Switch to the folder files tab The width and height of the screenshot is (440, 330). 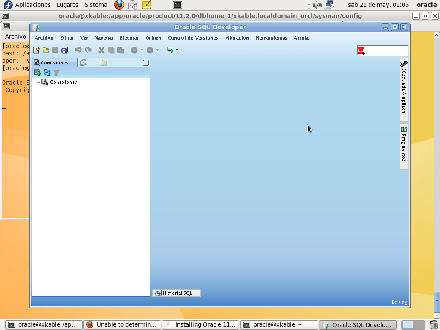click(102, 63)
